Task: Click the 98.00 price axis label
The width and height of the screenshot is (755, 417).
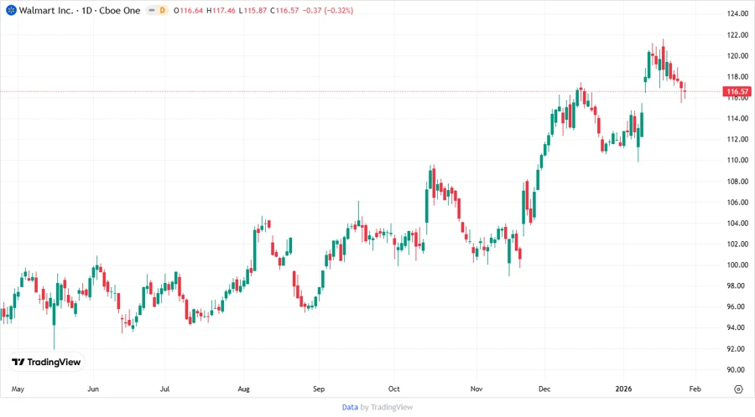Action: pyautogui.click(x=737, y=286)
